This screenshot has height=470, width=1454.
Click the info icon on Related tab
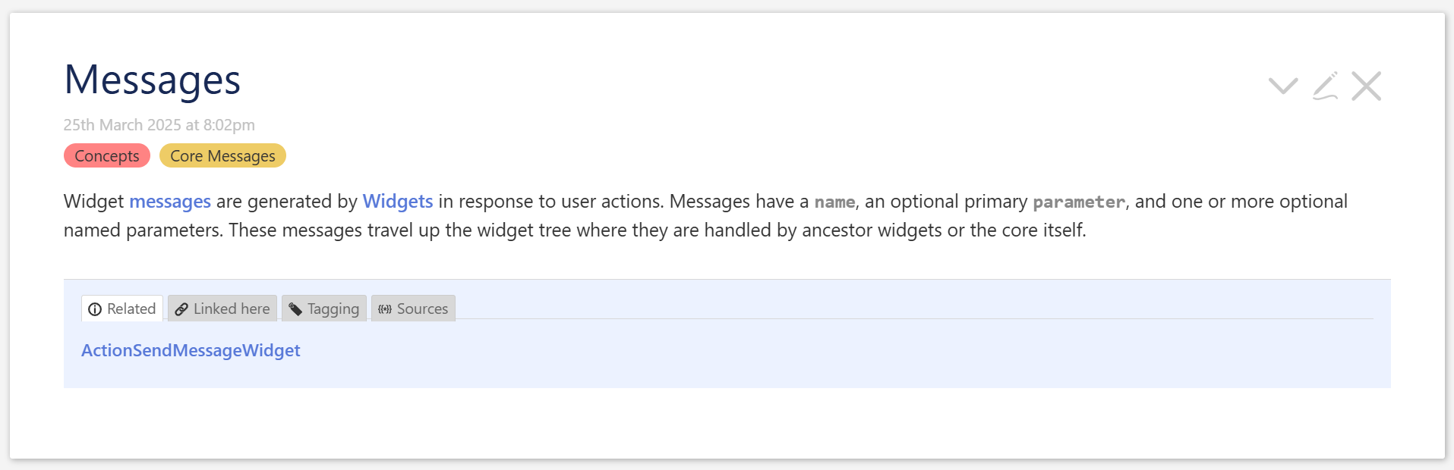(x=95, y=309)
